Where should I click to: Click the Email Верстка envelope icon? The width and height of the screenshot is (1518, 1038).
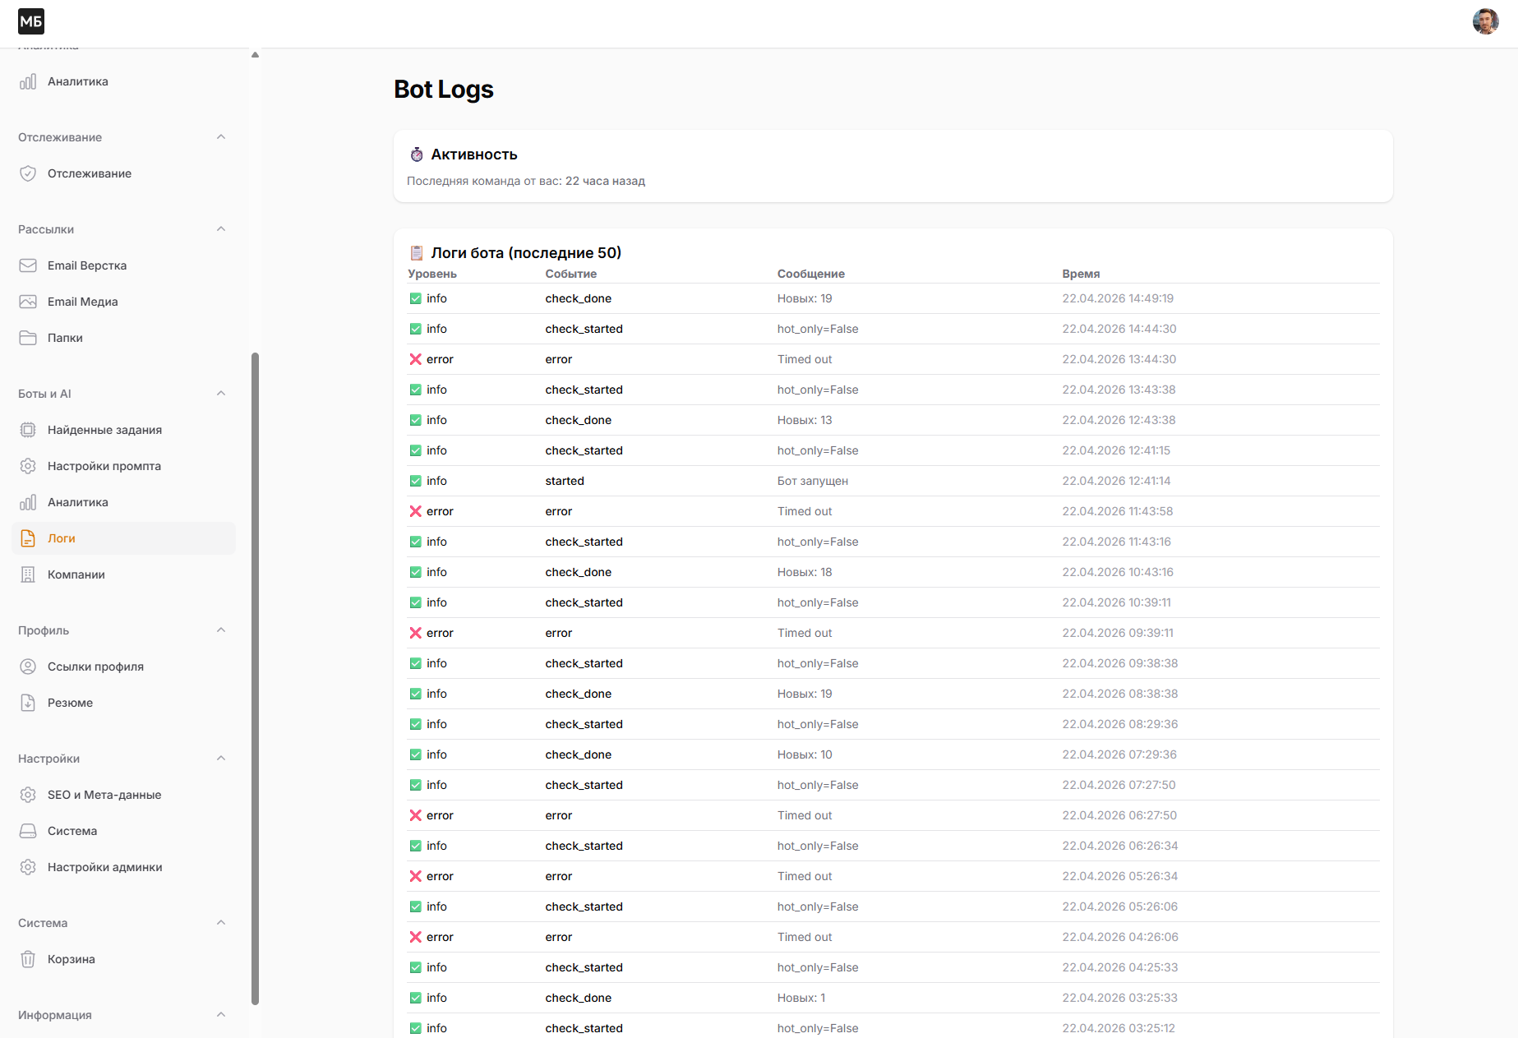(x=28, y=265)
